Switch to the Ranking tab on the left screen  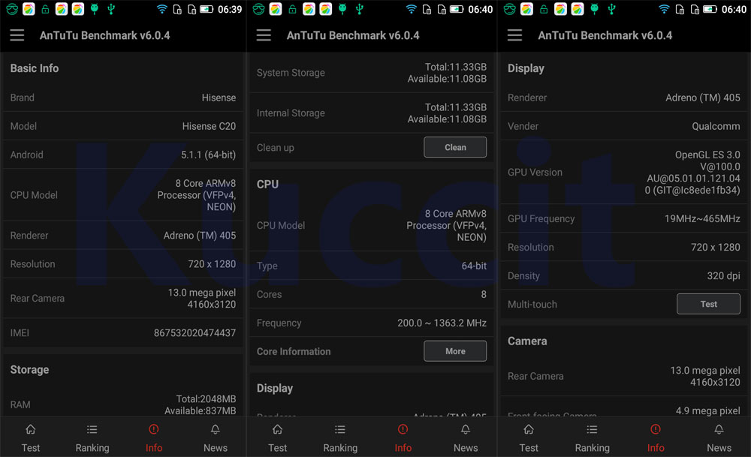[92, 437]
